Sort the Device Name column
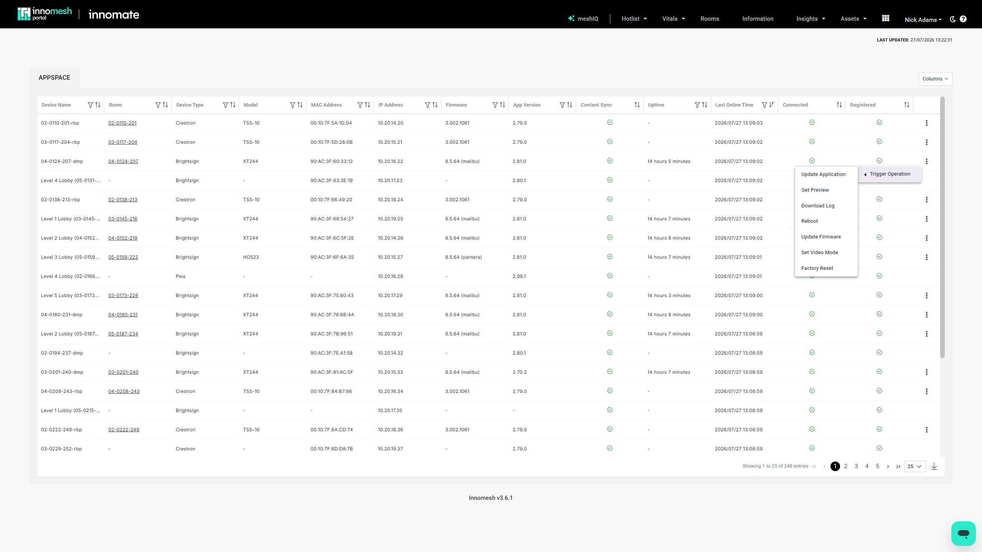 tap(98, 105)
